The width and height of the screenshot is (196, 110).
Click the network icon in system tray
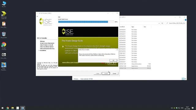(179, 108)
